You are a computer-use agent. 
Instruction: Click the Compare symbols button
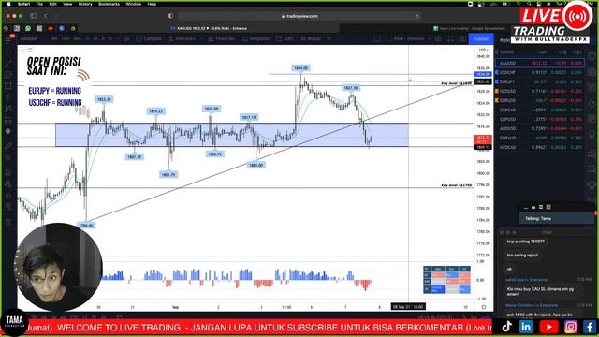149,38
